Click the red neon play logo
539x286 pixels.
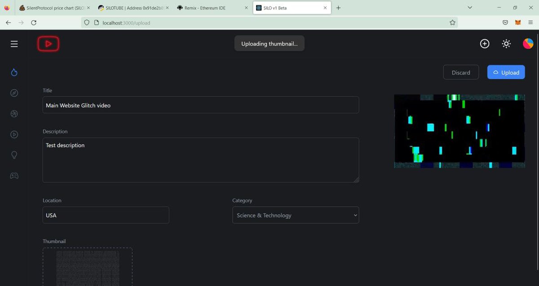coord(48,43)
